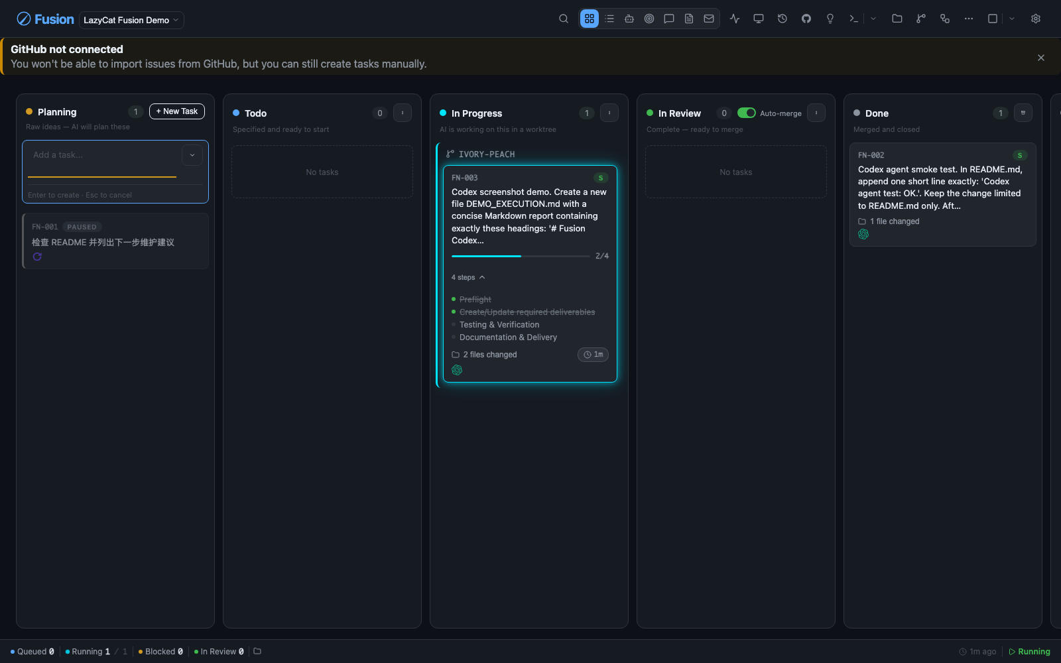Switch to the list view
The width and height of the screenshot is (1061, 663).
click(x=609, y=19)
